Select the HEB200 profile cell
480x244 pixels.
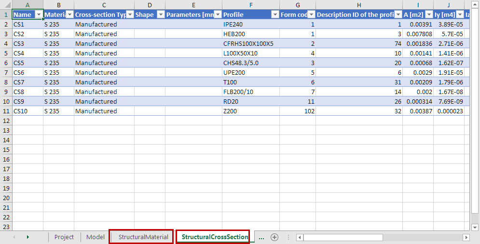click(x=251, y=34)
